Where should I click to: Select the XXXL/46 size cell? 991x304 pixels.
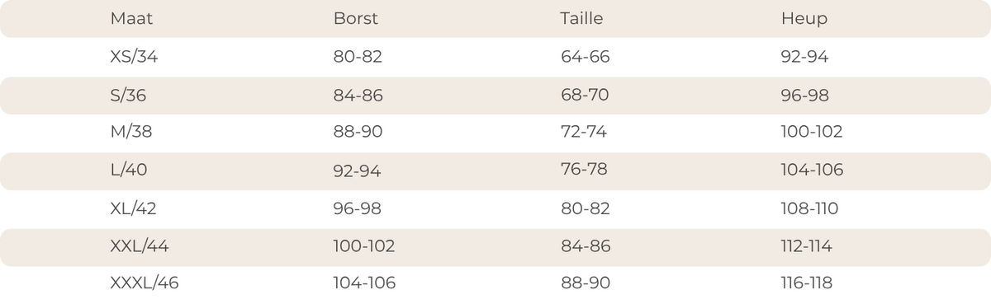coord(145,283)
